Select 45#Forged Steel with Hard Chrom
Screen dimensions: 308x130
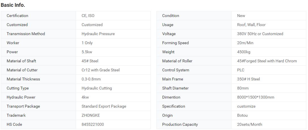click(x=267, y=61)
